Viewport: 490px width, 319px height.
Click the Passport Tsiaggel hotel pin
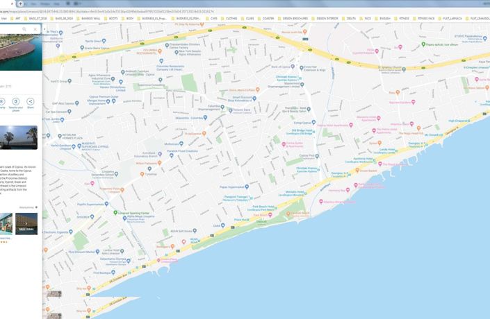(x=252, y=198)
